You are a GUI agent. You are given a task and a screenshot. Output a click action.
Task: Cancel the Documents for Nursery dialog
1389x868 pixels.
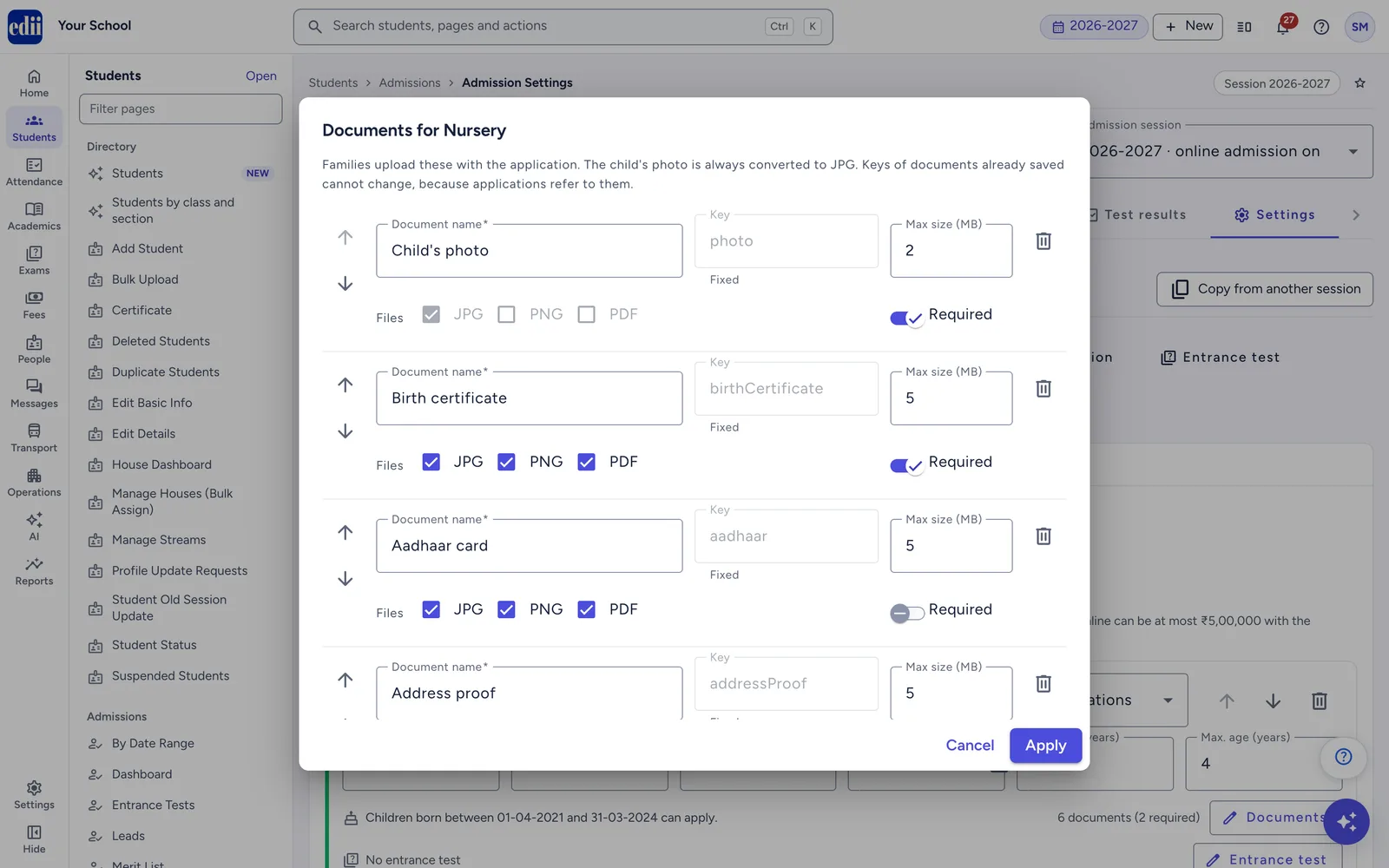(970, 746)
